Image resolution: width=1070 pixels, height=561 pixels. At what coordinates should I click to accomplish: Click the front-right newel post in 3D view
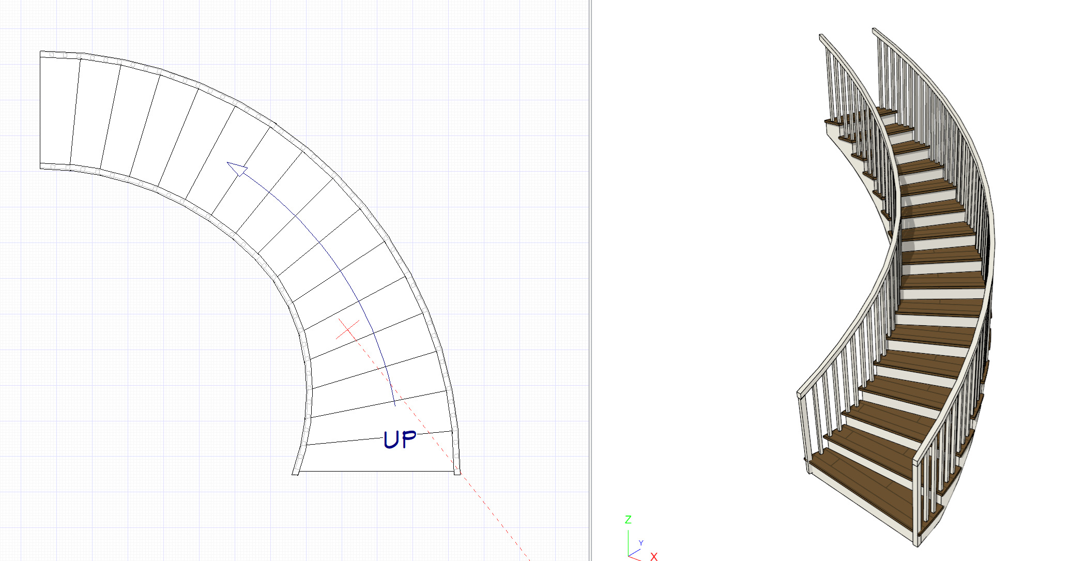(918, 502)
